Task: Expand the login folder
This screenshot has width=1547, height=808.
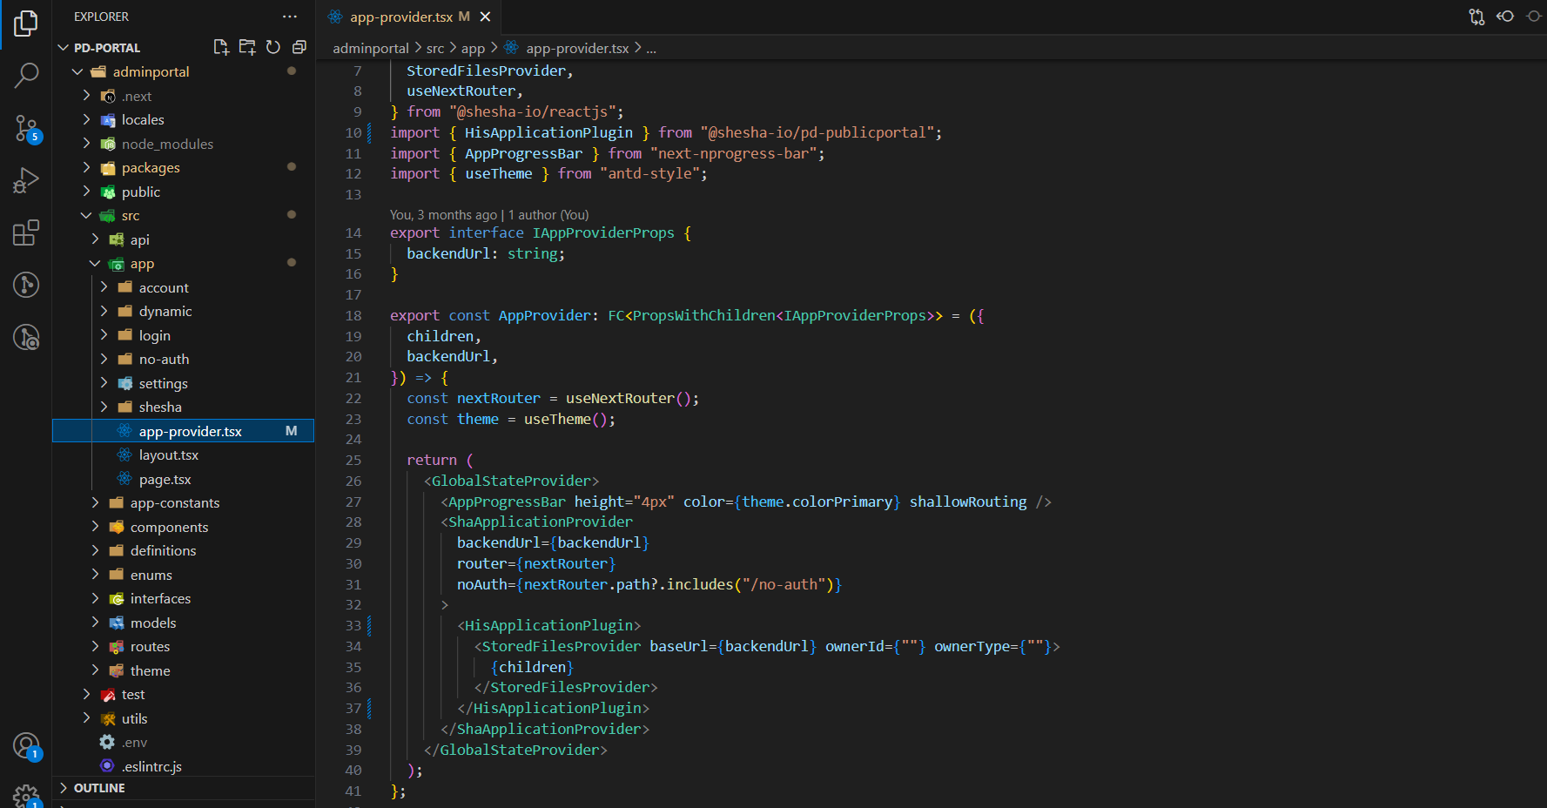Action: point(104,335)
